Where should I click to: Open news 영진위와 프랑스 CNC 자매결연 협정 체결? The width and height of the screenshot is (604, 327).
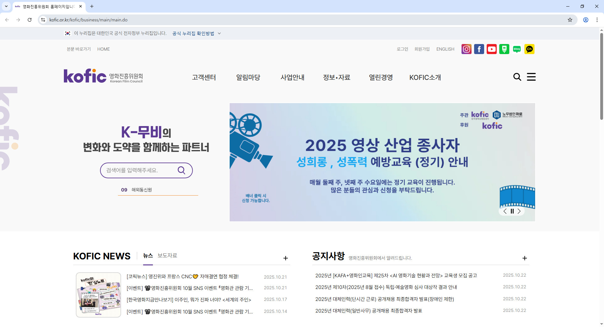coord(182,276)
